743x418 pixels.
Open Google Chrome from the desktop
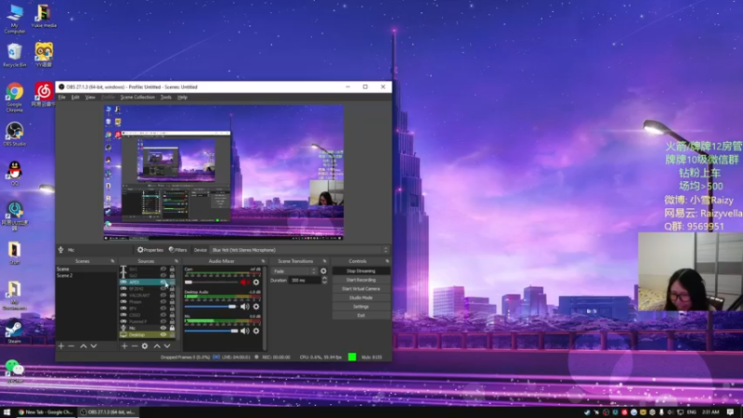15,98
